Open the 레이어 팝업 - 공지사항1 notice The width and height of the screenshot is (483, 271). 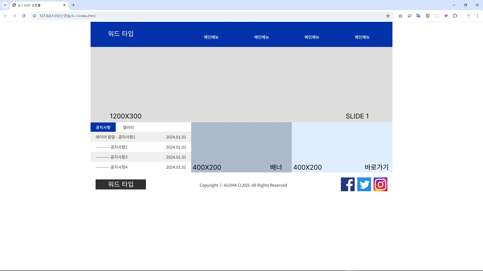pos(115,137)
